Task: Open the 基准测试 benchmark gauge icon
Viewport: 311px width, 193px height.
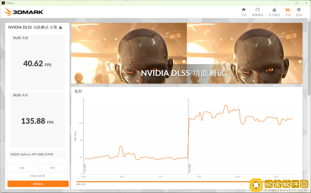Action: click(258, 12)
